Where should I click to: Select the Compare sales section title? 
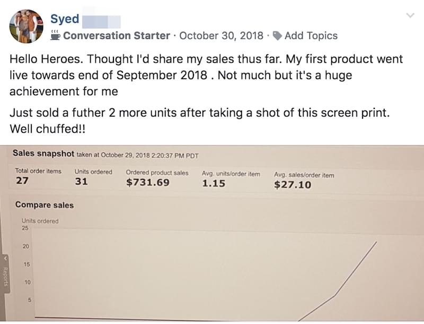pyautogui.click(x=45, y=205)
